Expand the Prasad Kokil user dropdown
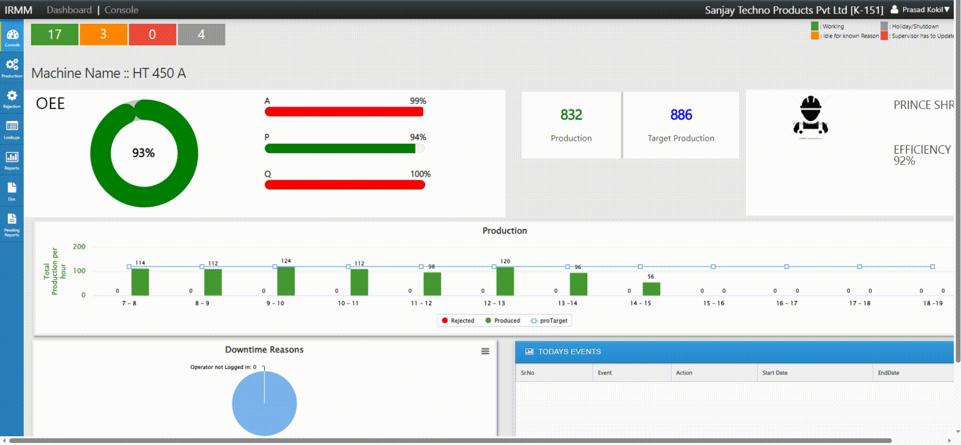Screen dimensions: 961x445 pos(922,10)
